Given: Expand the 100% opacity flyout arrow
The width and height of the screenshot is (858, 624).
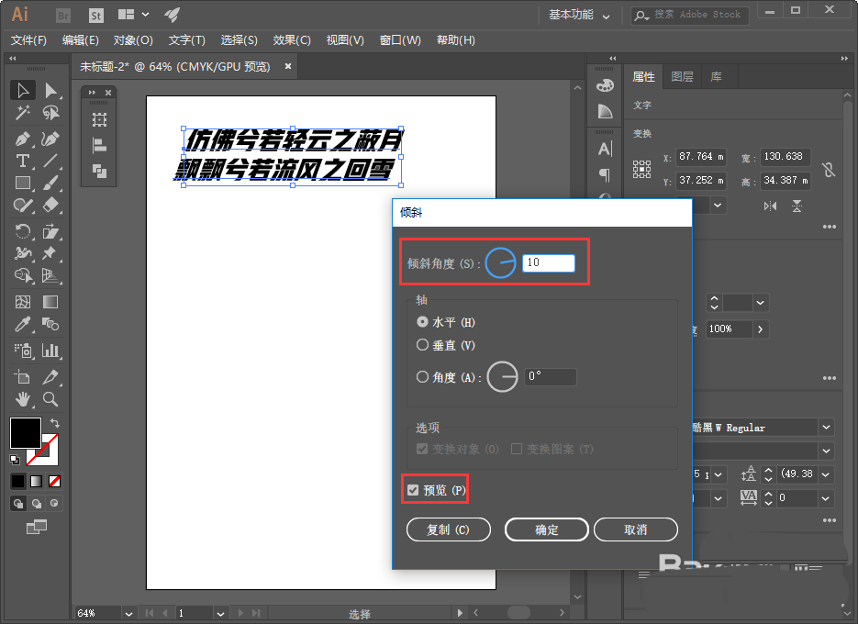Looking at the screenshot, I should (761, 329).
